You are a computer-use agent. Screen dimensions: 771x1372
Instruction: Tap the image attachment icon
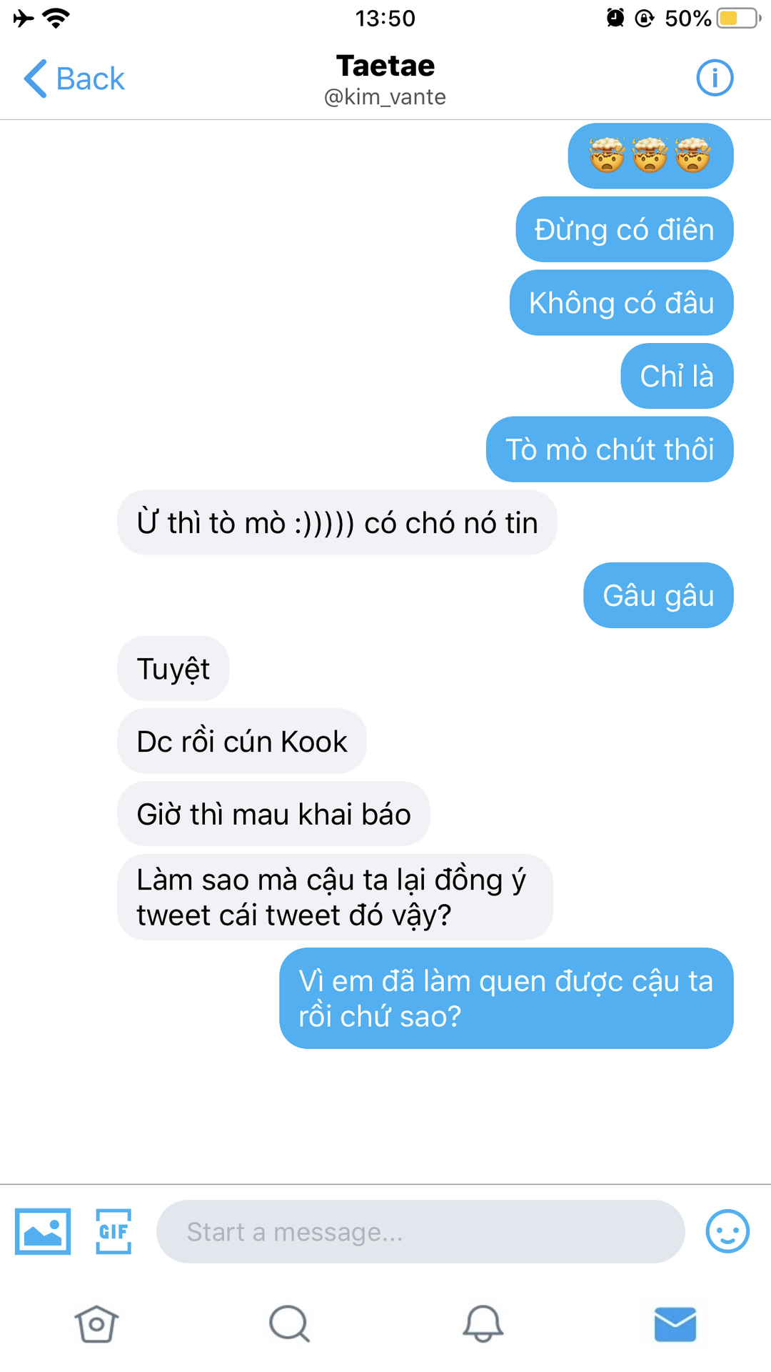tap(43, 1231)
